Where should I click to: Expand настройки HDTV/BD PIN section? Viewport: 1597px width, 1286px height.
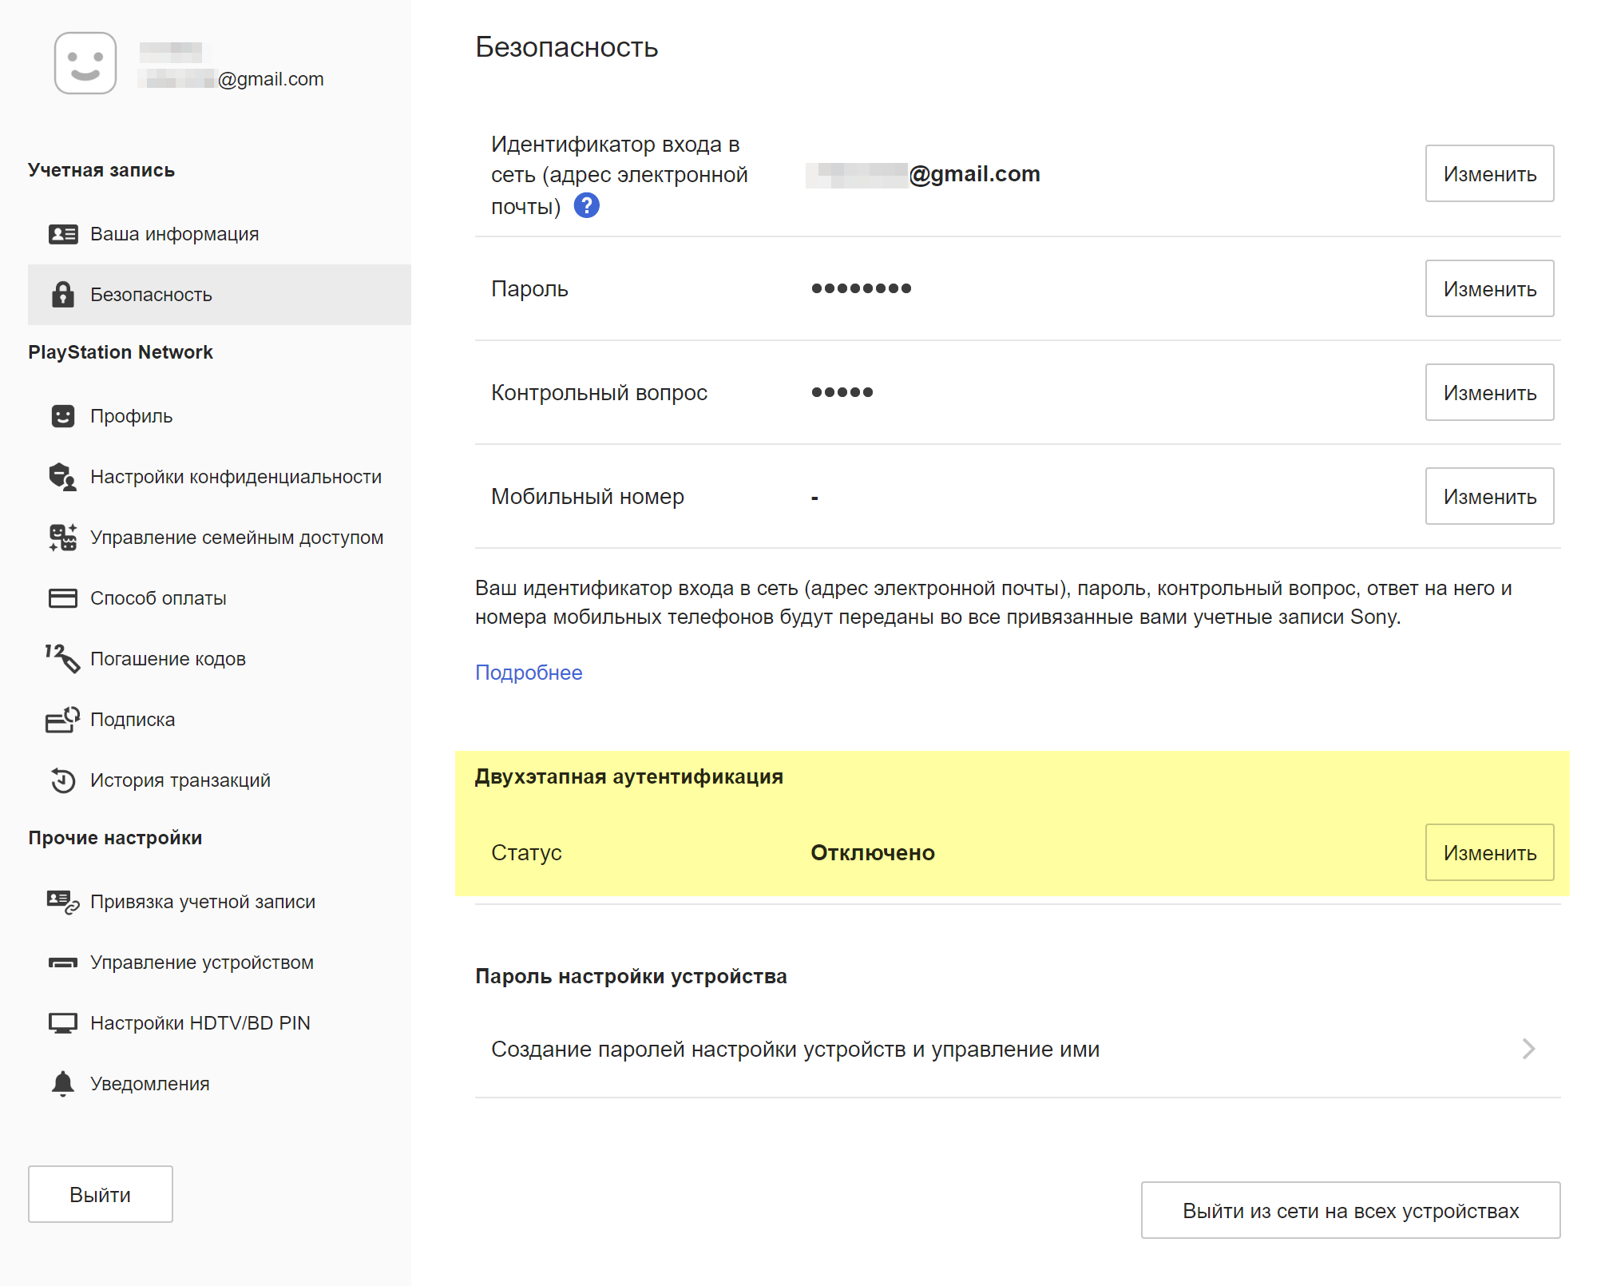pyautogui.click(x=204, y=1021)
